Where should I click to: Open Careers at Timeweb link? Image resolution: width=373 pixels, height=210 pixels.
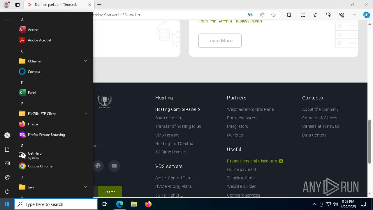click(321, 126)
